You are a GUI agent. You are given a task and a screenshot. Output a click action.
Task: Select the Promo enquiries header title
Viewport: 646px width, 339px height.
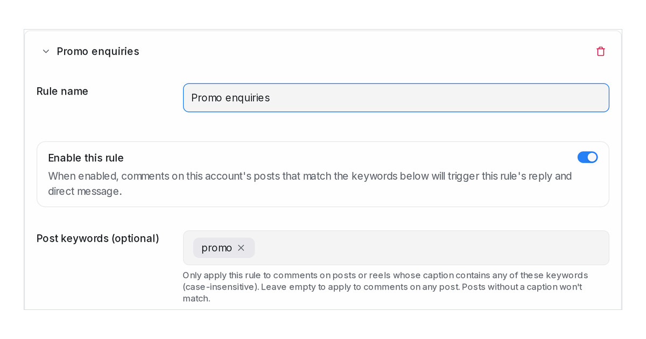click(x=98, y=52)
